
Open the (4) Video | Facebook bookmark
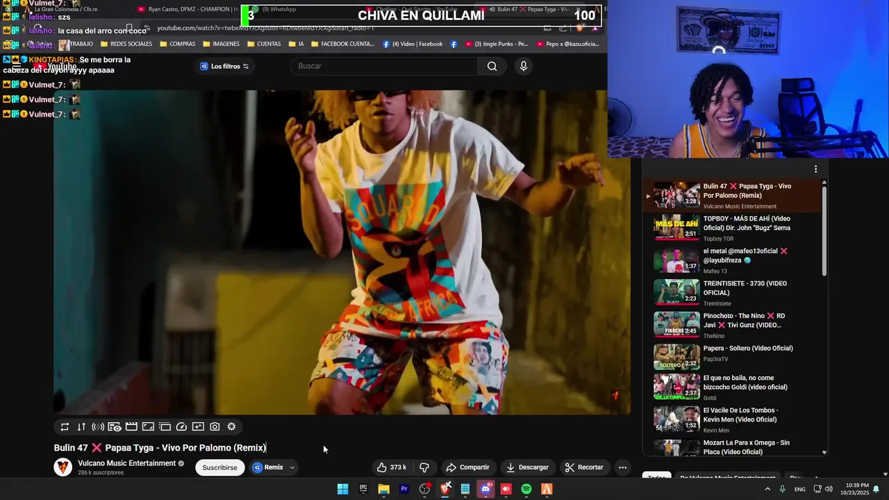click(413, 44)
